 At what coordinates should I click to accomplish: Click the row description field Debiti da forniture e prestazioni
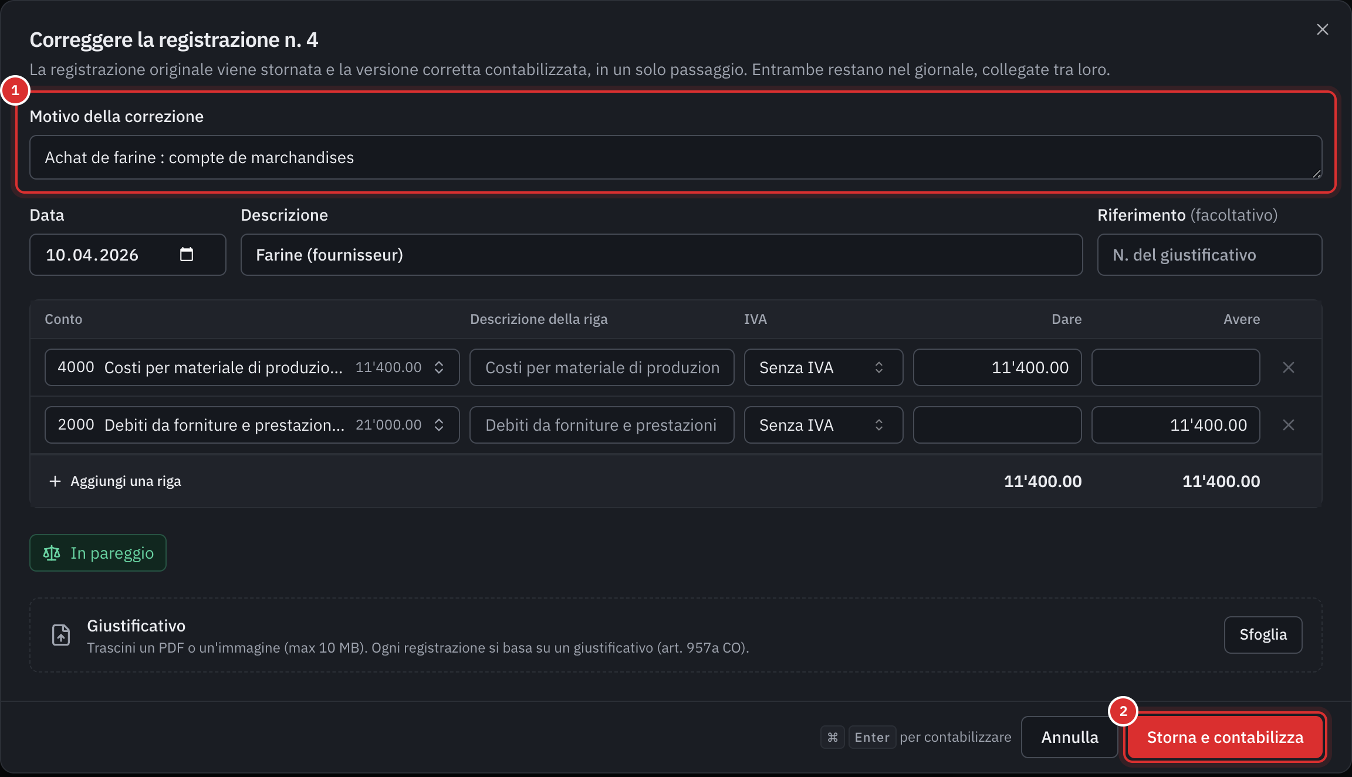point(601,425)
